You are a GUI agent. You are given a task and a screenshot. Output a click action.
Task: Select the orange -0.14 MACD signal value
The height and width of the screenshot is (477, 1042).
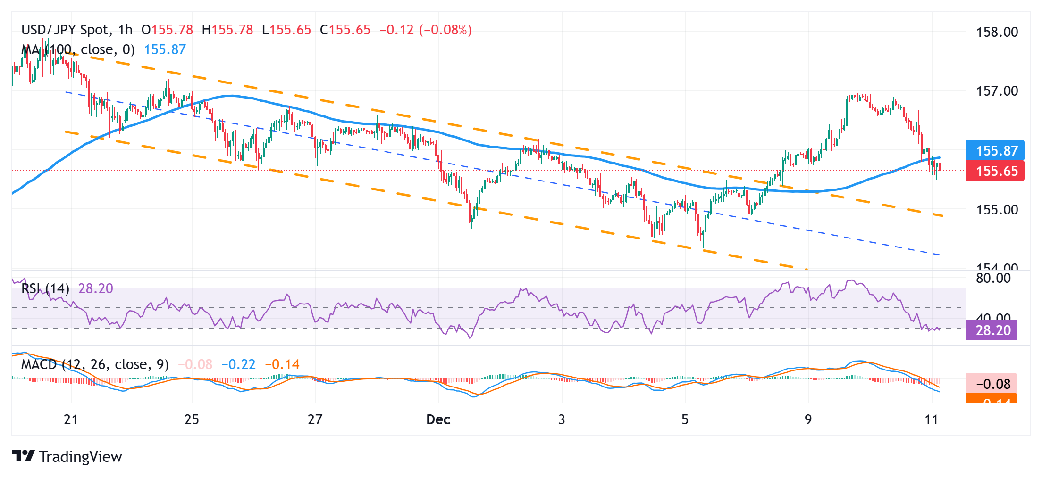(282, 364)
